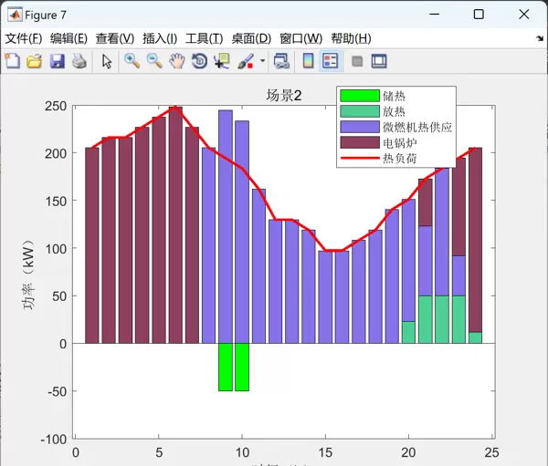
Task: Open a file with the folder icon
Action: click(x=35, y=61)
